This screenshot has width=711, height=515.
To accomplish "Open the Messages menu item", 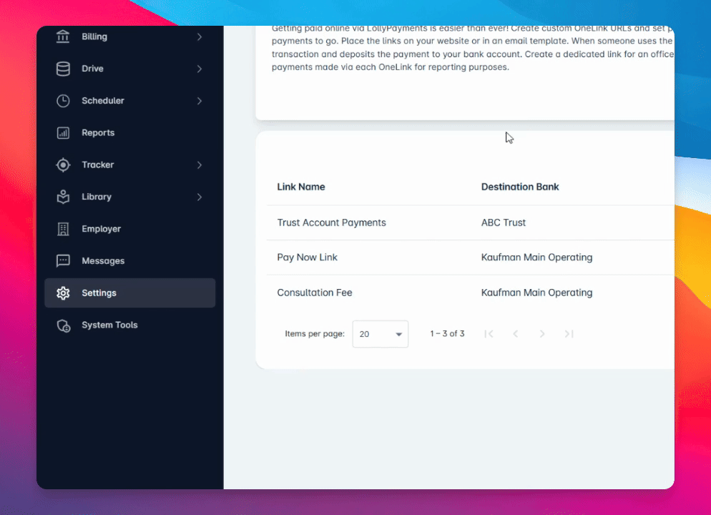I will click(x=129, y=260).
